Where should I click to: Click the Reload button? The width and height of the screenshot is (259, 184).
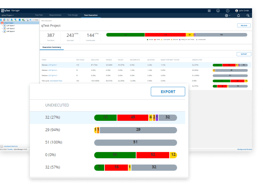point(243,25)
